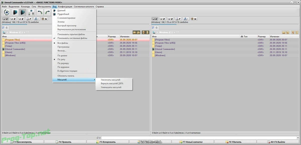Click the forward arrow toolbar icon
This screenshot has height=145, width=301.
[x=47, y=12]
